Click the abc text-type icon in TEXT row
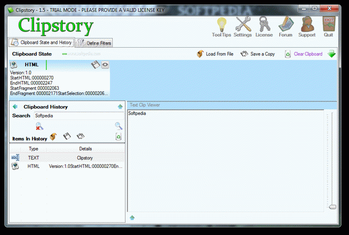 [15, 157]
